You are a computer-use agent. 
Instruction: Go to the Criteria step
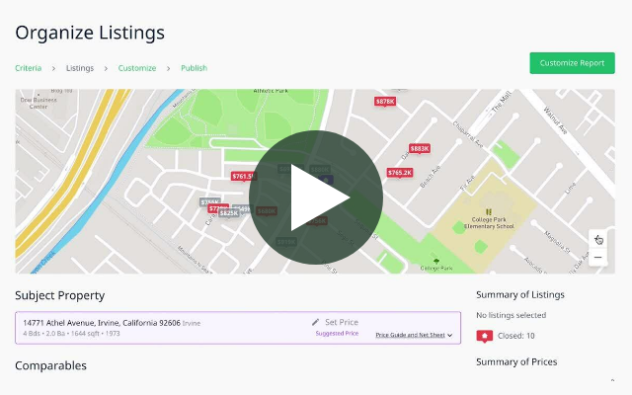(x=29, y=68)
